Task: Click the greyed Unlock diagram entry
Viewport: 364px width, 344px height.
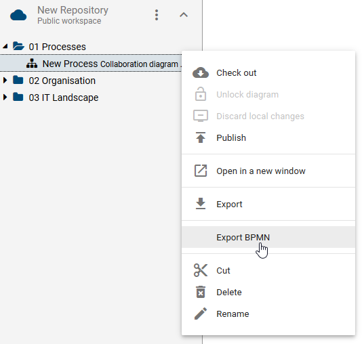Action: point(268,94)
